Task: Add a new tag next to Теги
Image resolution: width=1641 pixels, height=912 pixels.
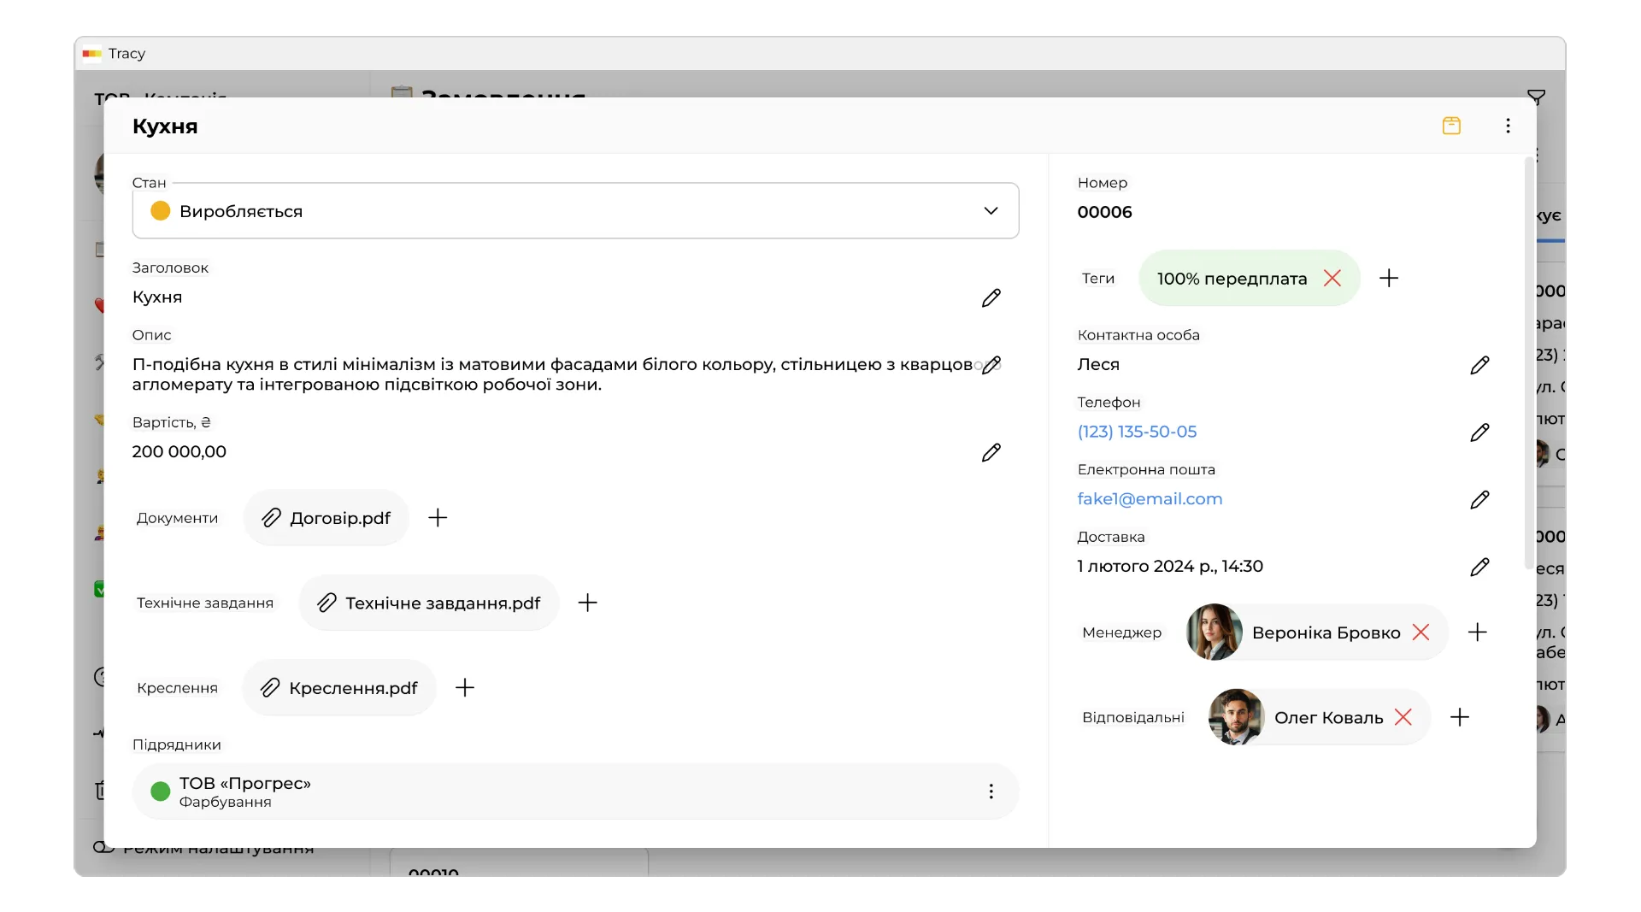Action: pos(1389,278)
